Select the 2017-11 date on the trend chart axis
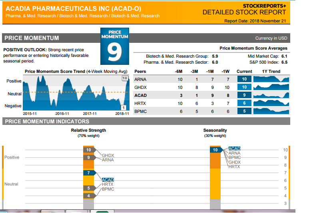The width and height of the screenshot is (315, 213). (x=90, y=114)
